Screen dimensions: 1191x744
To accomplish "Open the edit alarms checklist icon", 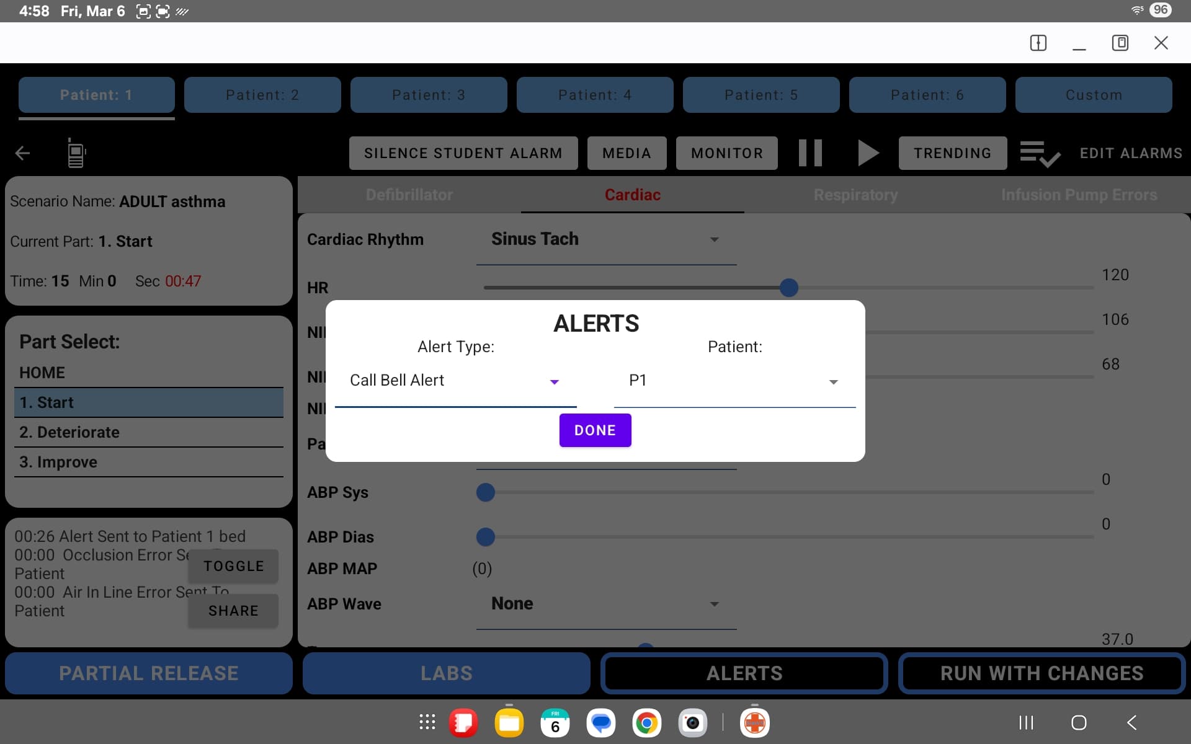I will point(1039,153).
